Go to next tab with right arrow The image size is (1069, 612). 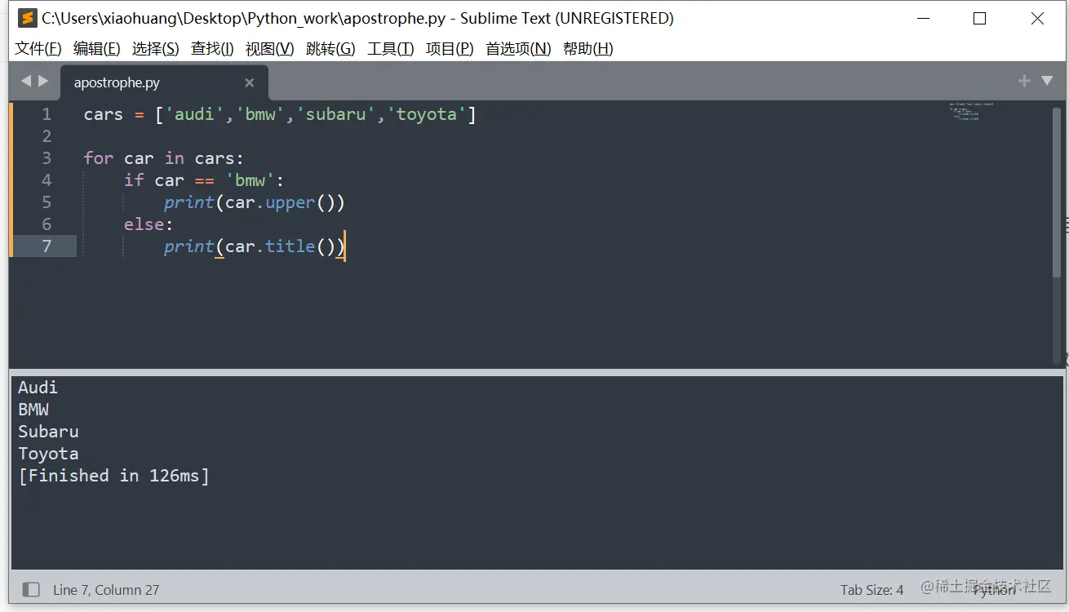coord(43,81)
